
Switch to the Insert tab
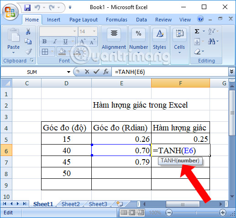pos(53,20)
